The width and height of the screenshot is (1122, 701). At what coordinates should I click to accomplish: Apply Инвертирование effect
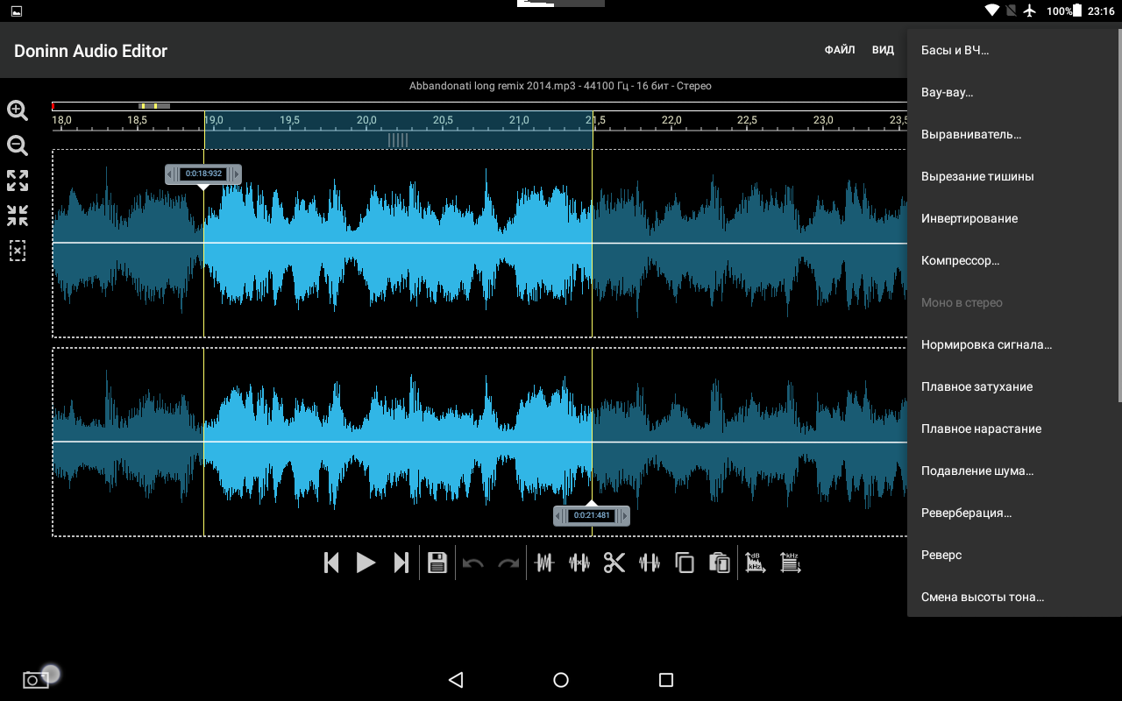[1014, 218]
